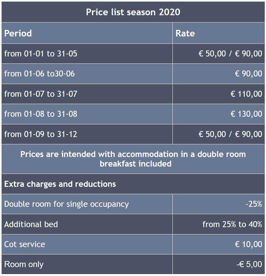This screenshot has height=276, width=266.
Task: Select the 'from 01-08 to 31-08' period
Action: 41,114
